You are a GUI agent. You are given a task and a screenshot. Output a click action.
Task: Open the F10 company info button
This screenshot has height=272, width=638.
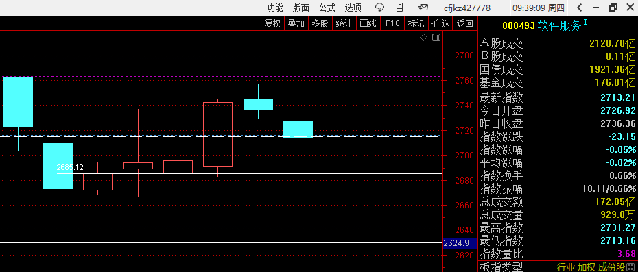[x=392, y=23]
